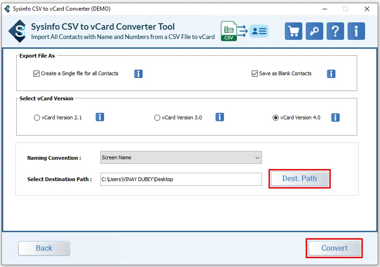The image size is (380, 267).
Task: Click the header About info icon
Action: [x=356, y=31]
